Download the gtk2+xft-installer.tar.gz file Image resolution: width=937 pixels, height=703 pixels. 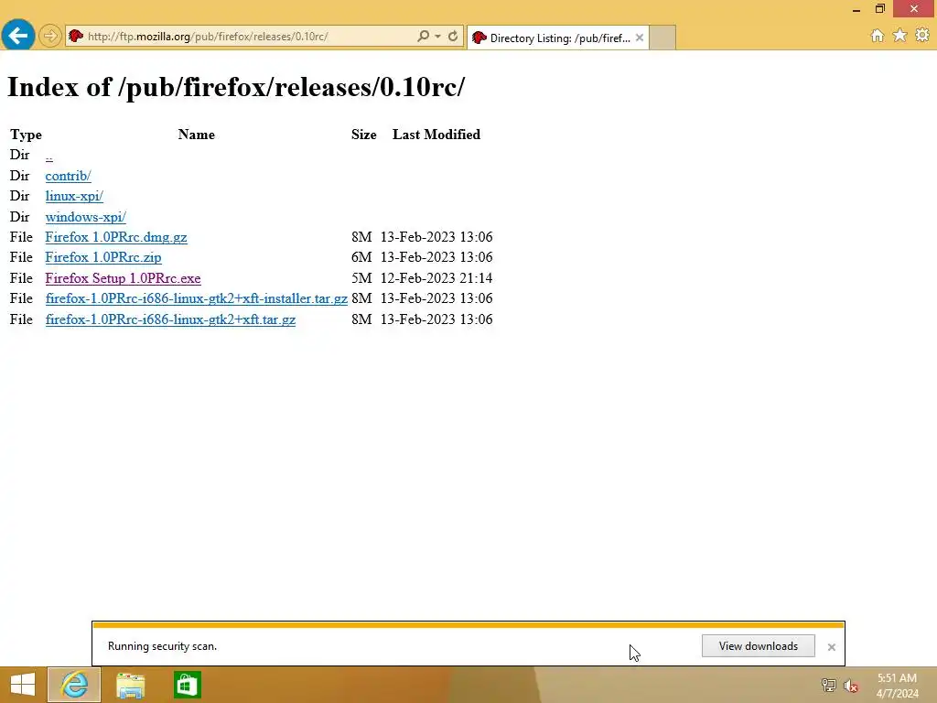coord(197,298)
